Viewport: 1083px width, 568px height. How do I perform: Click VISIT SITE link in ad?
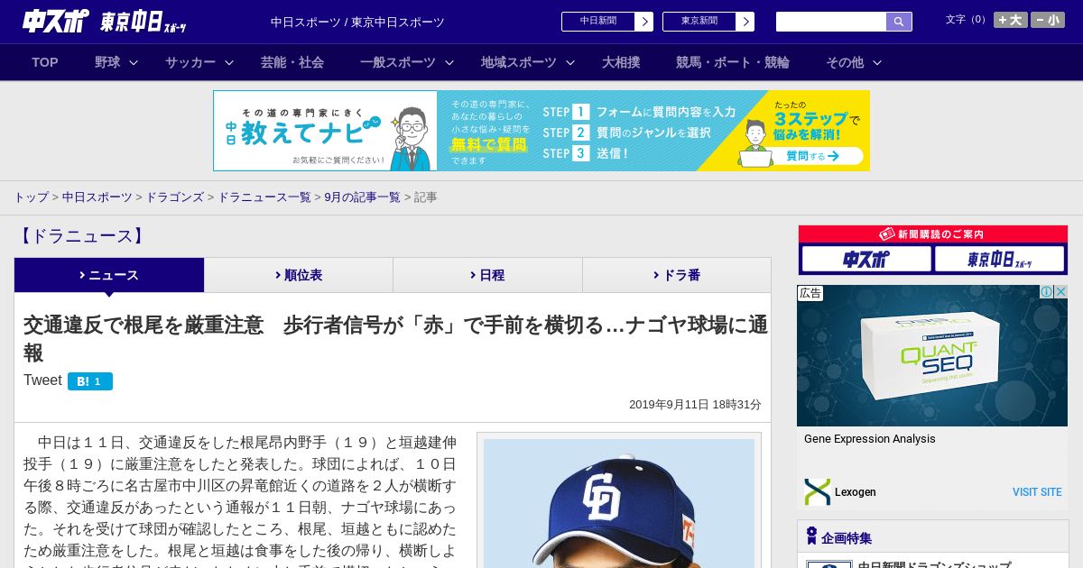1037,492
